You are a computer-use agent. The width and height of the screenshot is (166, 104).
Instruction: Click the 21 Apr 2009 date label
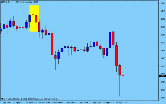(6, 102)
